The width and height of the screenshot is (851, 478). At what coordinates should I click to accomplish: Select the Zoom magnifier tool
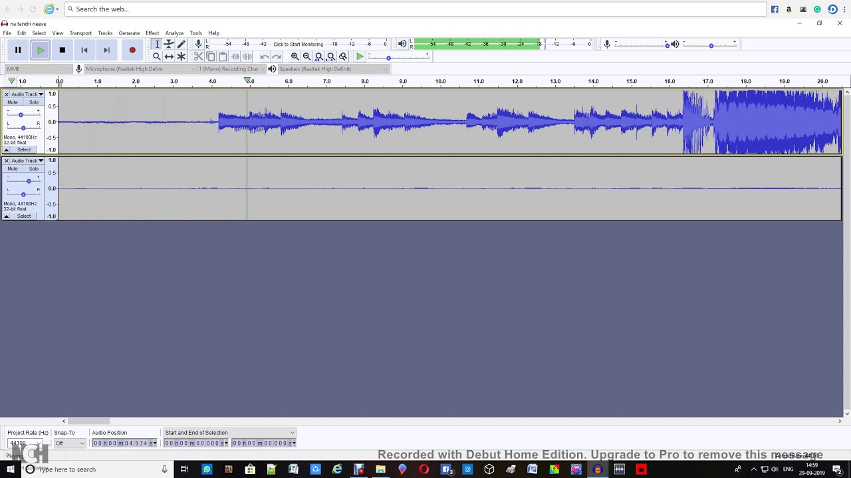(157, 56)
